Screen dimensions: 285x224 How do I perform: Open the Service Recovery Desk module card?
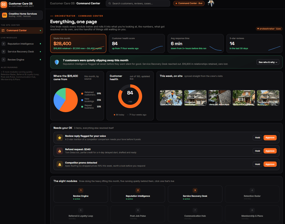pos(195,194)
